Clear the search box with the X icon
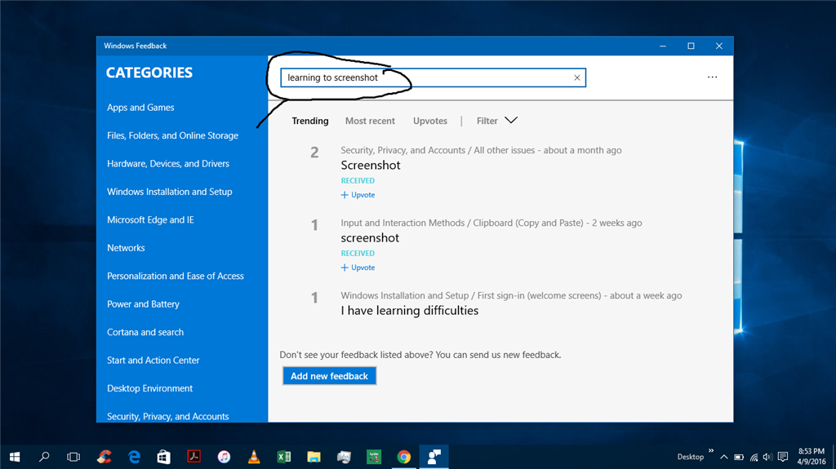This screenshot has height=469, width=836. click(577, 77)
